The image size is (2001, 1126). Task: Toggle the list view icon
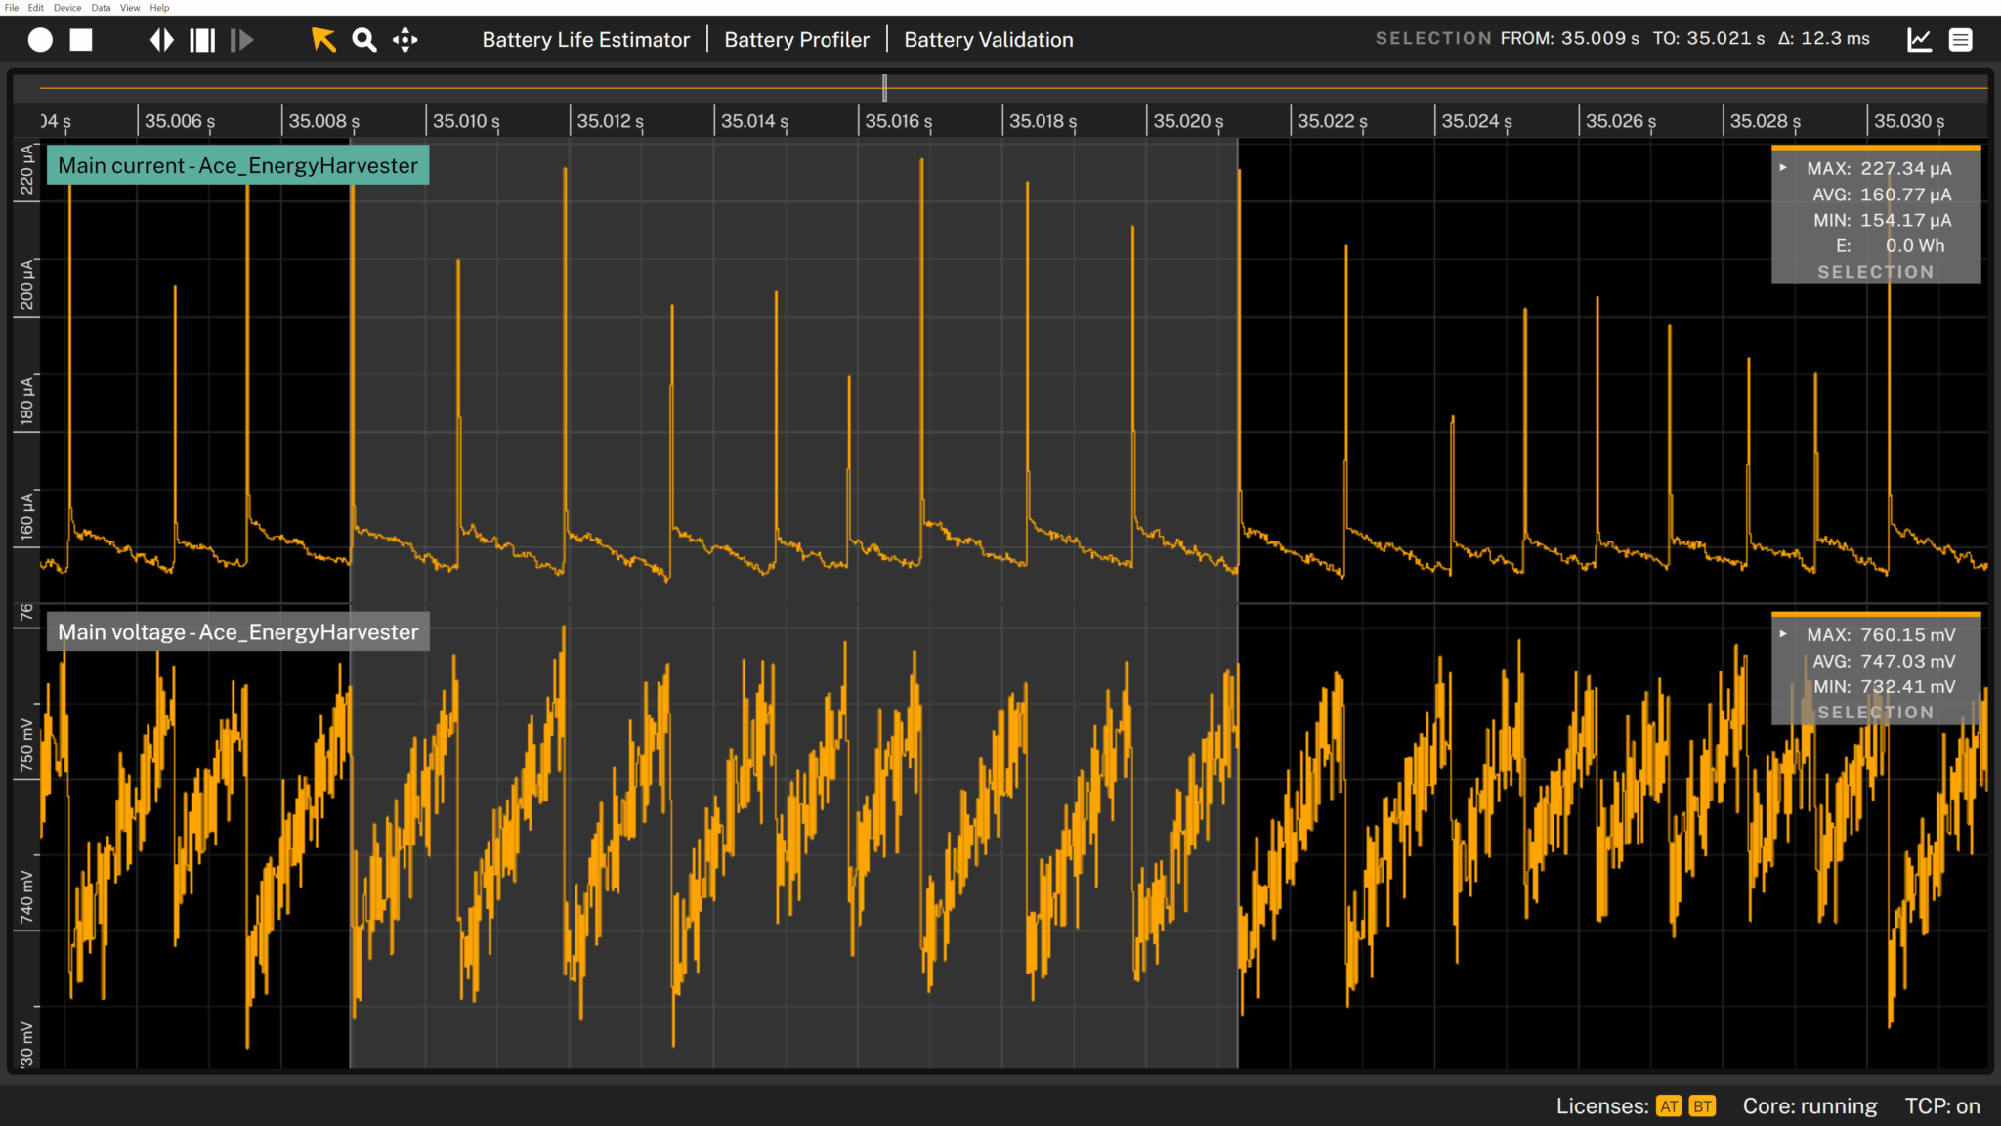(1960, 40)
